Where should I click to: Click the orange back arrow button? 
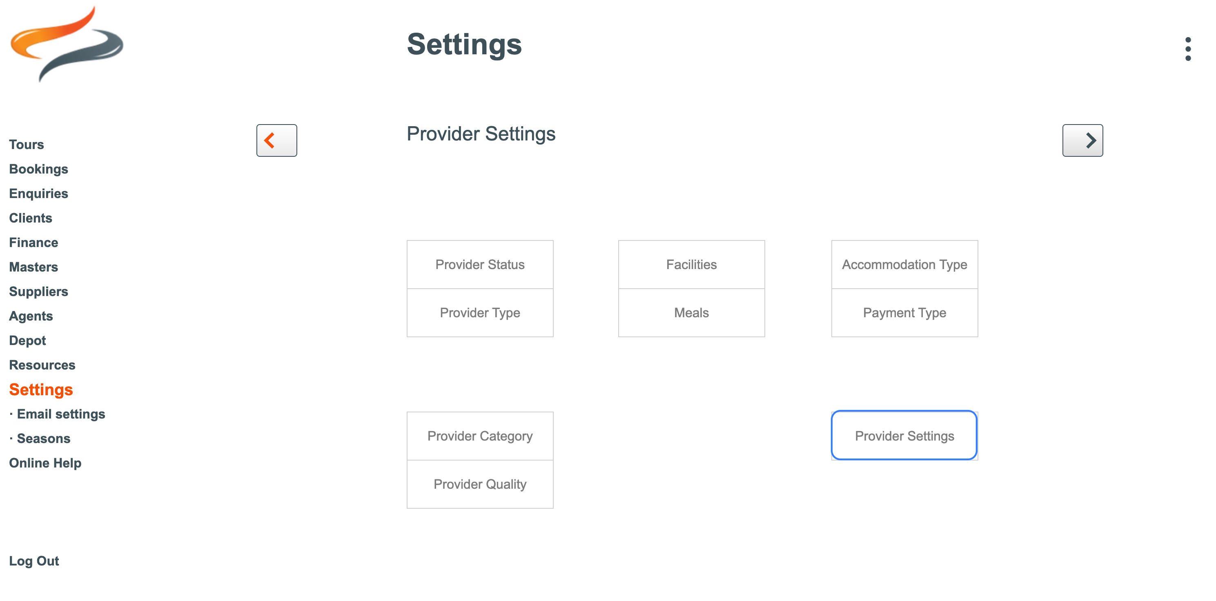pos(276,140)
